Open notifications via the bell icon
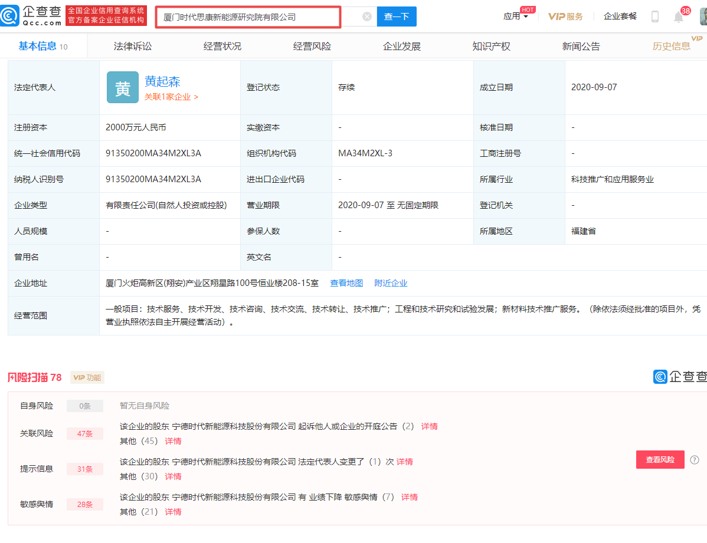The image size is (707, 543). (x=677, y=17)
